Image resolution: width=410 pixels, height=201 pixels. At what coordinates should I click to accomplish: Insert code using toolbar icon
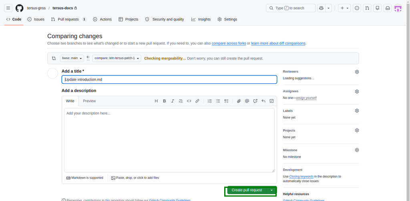tap(189, 101)
